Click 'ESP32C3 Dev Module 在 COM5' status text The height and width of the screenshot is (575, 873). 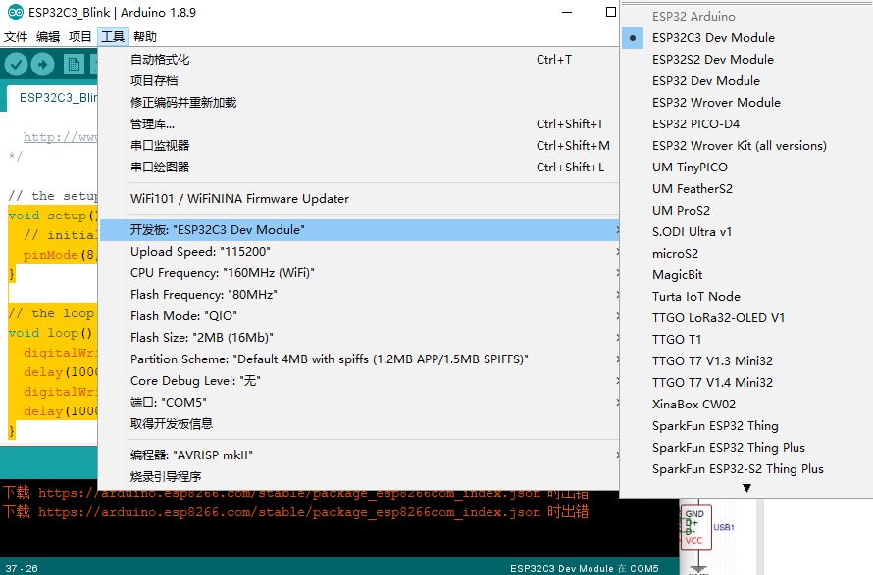(x=584, y=568)
